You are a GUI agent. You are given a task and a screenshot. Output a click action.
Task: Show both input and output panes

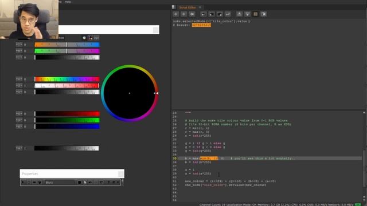pos(256,14)
